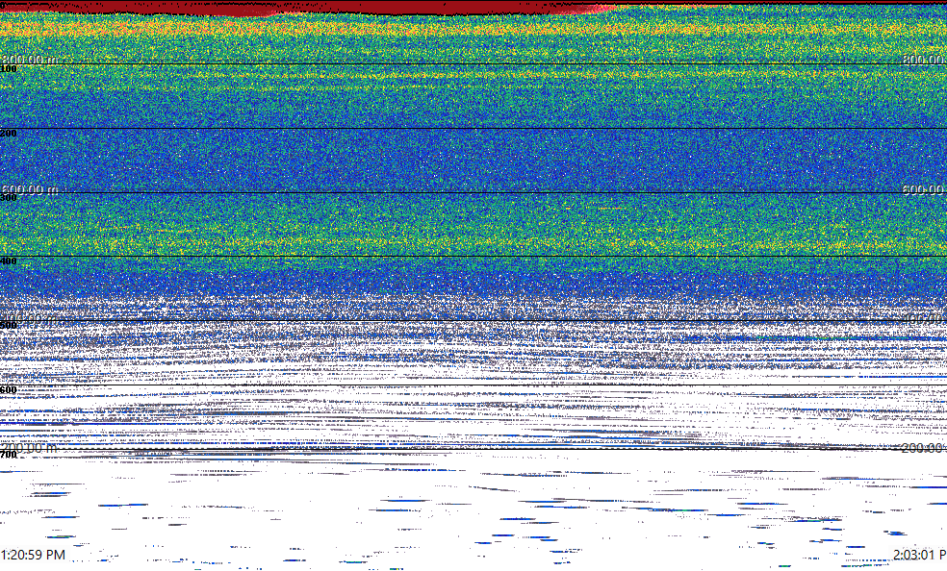The height and width of the screenshot is (571, 947).
Task: Click the cut-off '600.00' label at right edge
Action: tap(924, 189)
